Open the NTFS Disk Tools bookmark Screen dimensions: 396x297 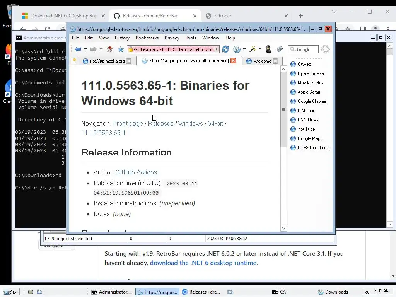tap(310, 148)
